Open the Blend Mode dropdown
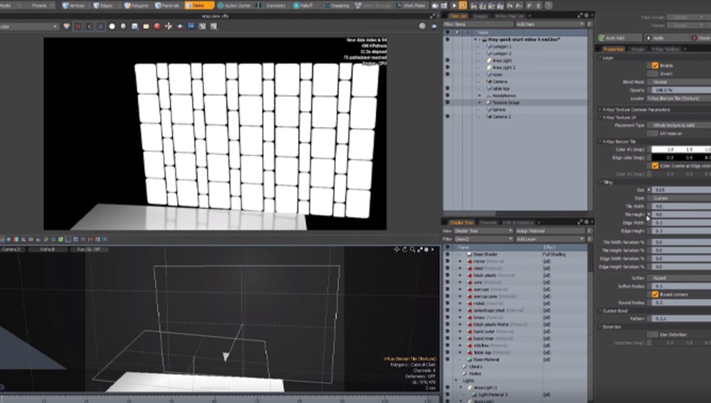This screenshot has width=711, height=403. 678,82
